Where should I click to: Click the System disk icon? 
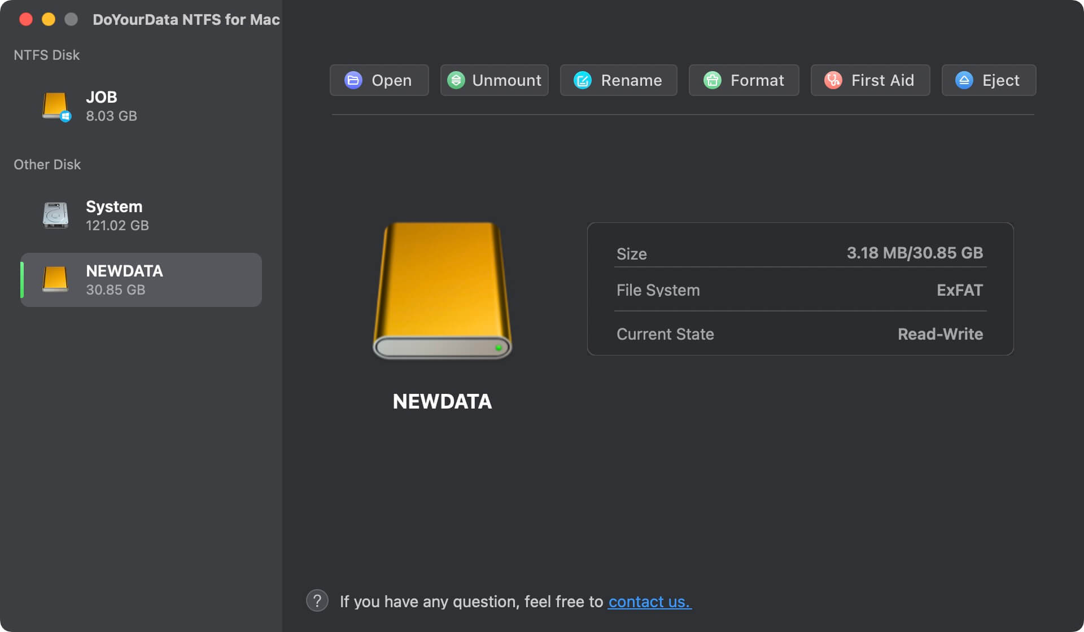[x=55, y=214]
